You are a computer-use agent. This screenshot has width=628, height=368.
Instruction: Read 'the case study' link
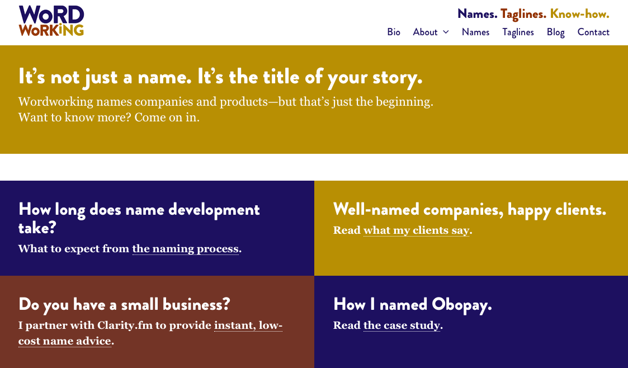click(x=402, y=325)
